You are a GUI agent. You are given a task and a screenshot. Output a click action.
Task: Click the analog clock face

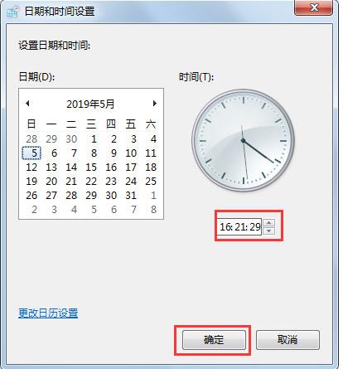(243, 140)
